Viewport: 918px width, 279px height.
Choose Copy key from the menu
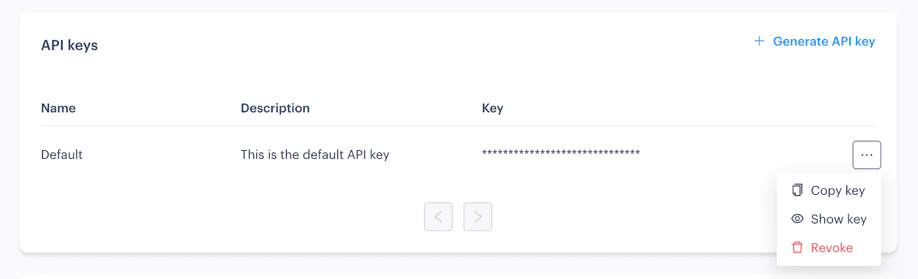(828, 190)
